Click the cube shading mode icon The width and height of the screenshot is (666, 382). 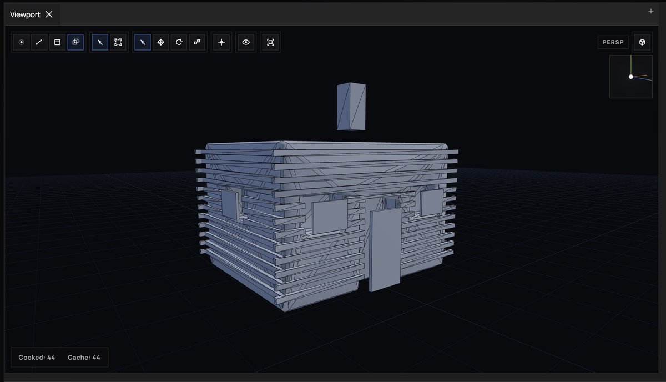coord(642,42)
